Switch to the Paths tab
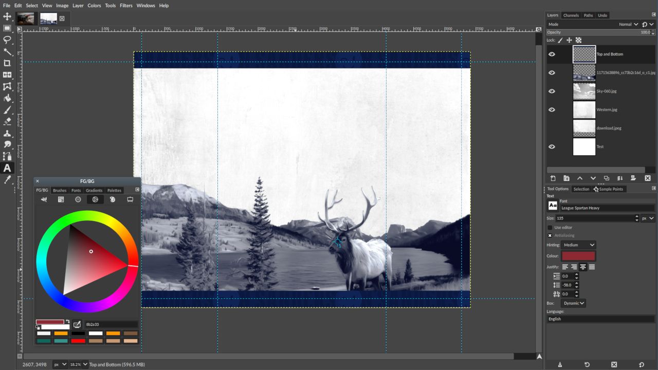The image size is (658, 370). [588, 15]
